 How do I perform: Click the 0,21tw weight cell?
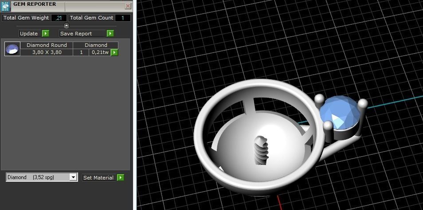(100, 53)
